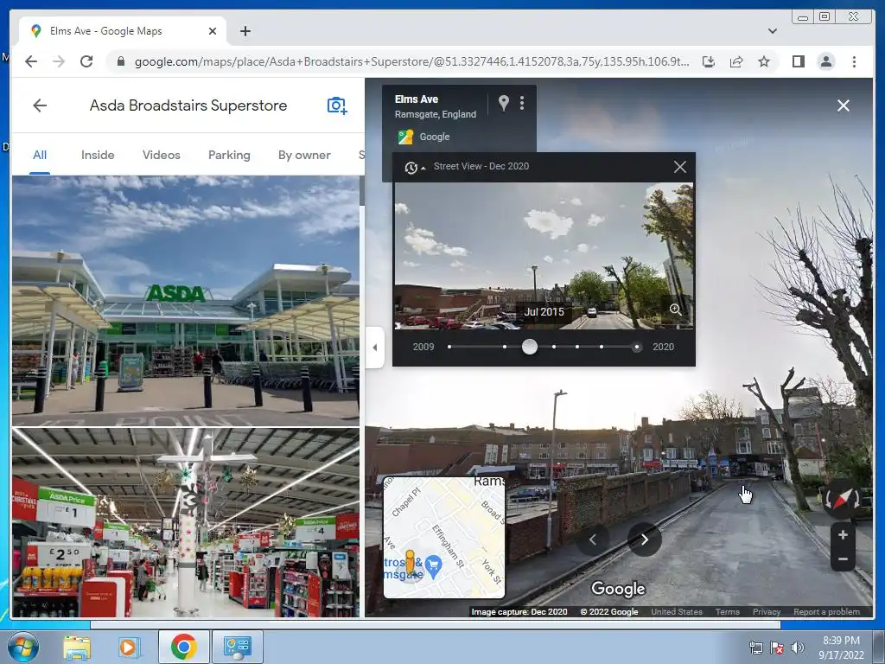Image resolution: width=885 pixels, height=664 pixels.
Task: Move to next Street View position
Action: (x=645, y=539)
